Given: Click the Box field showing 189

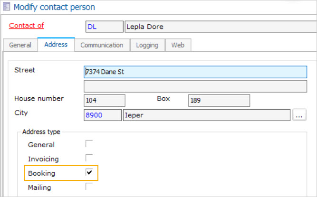Looking at the screenshot, I should click(x=219, y=100).
